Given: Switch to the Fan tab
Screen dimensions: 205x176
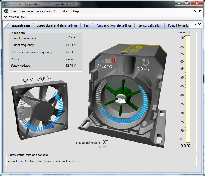Looking at the screenshot, I should (86, 25).
